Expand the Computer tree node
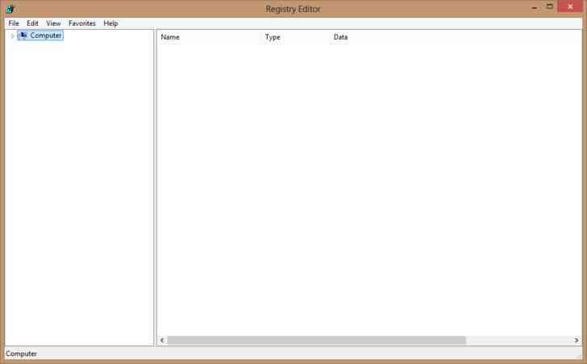Viewport: 587px width, 364px height. pos(12,36)
